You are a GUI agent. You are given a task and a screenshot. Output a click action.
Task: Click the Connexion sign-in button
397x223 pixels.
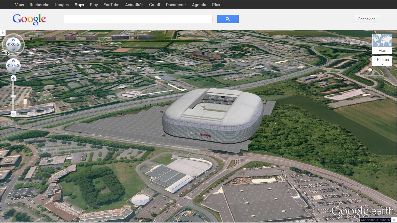click(366, 19)
